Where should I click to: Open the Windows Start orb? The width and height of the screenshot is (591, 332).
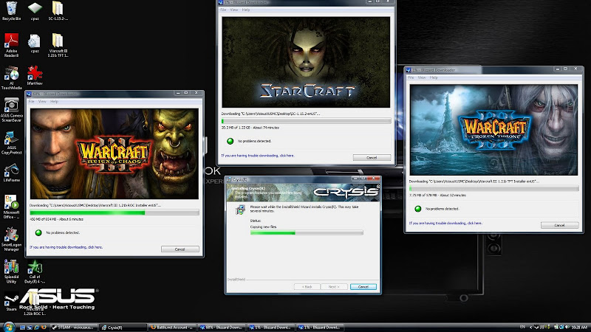[8, 326]
